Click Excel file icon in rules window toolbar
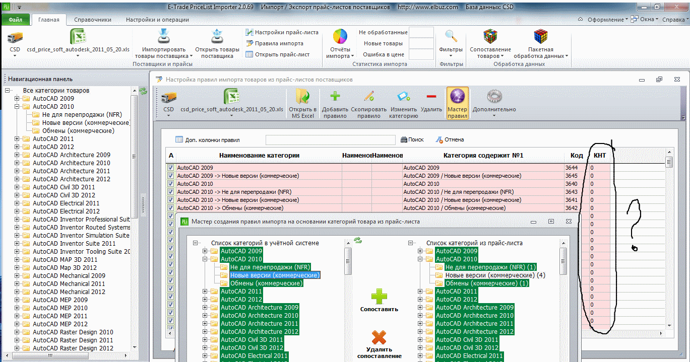The height and width of the screenshot is (362, 690). pyautogui.click(x=232, y=97)
